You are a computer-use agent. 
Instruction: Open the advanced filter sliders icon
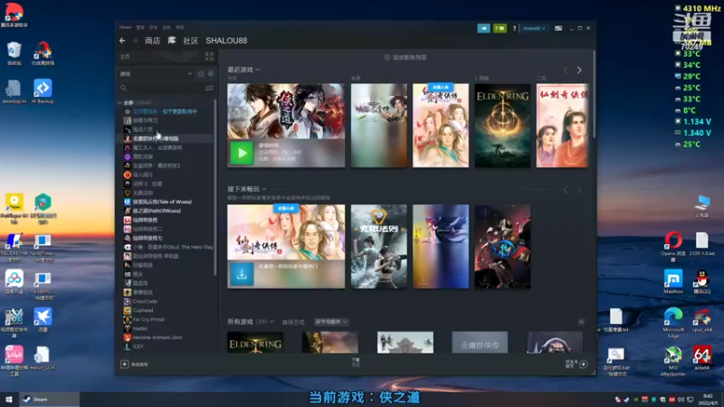(209, 88)
